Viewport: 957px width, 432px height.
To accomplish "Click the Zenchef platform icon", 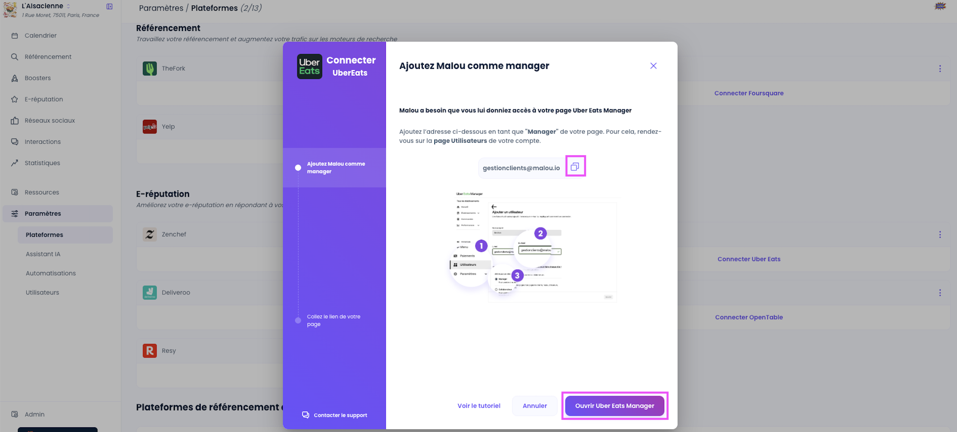I will coord(149,234).
